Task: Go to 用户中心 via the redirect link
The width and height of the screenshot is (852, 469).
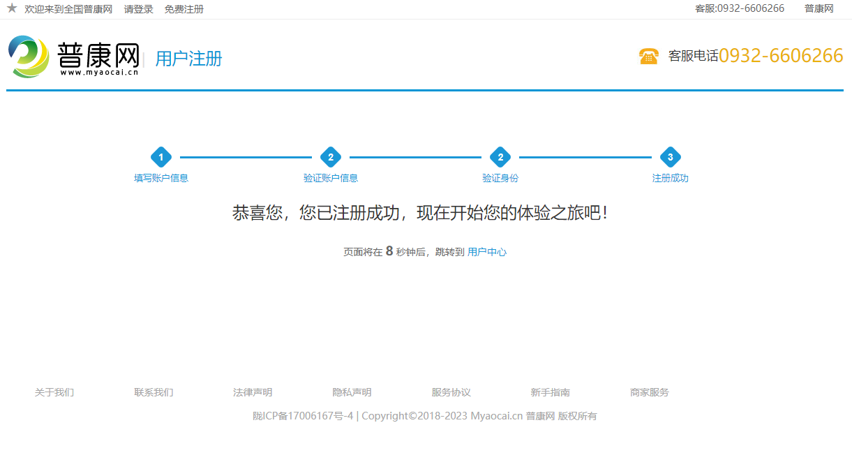Action: (486, 252)
